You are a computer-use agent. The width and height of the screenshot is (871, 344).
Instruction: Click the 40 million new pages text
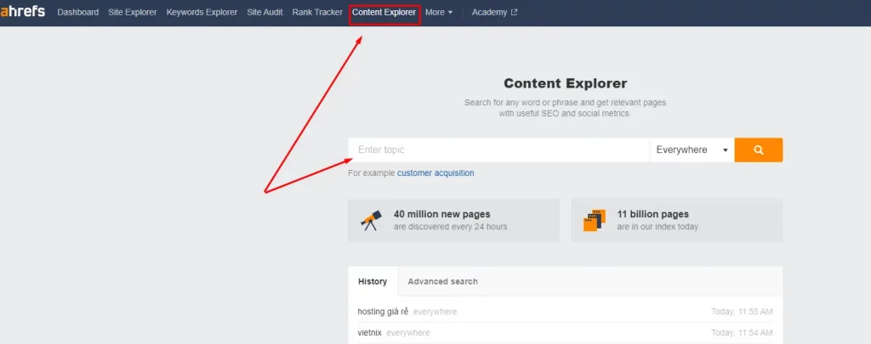[x=442, y=214]
